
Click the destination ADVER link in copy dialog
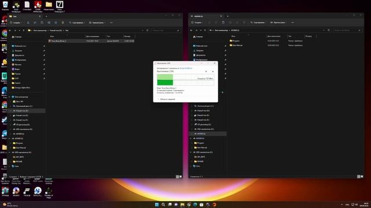click(x=188, y=68)
